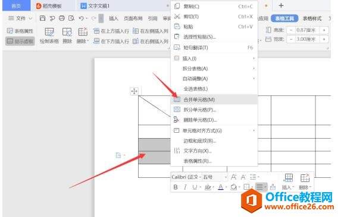Edit the 3.00厘米 width field

click(307, 39)
